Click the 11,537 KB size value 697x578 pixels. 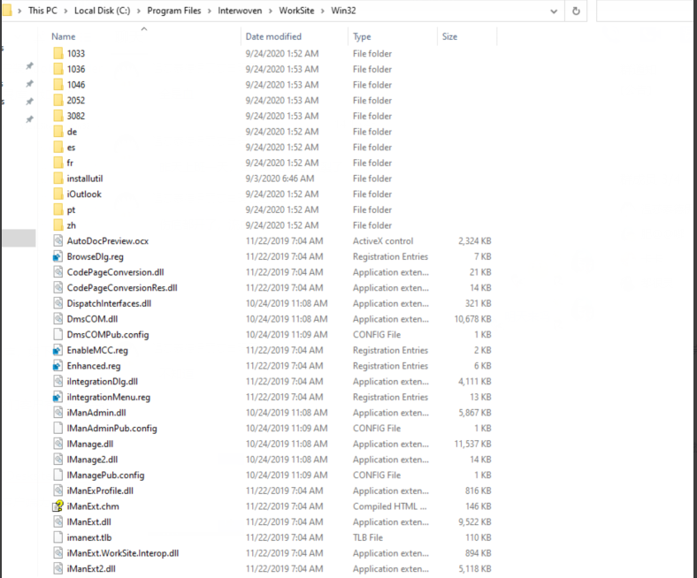(x=472, y=444)
